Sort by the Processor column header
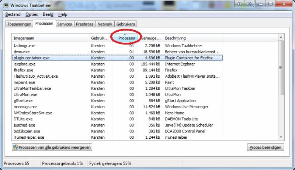This screenshot has height=170, width=295. (x=125, y=38)
